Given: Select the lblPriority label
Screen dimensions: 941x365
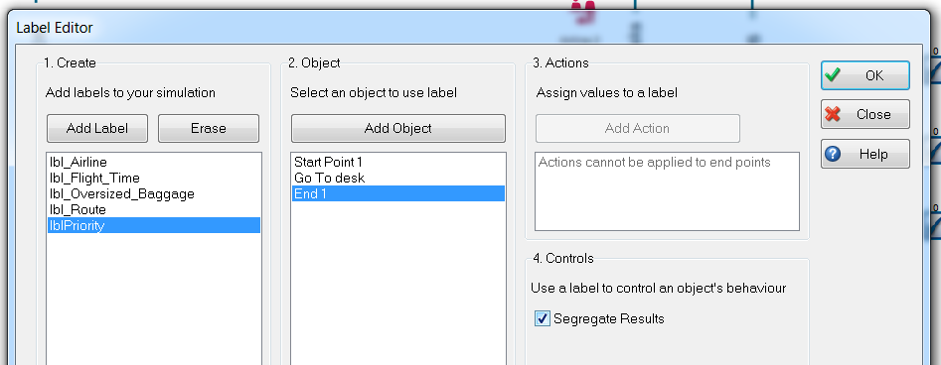Looking at the screenshot, I should (154, 225).
